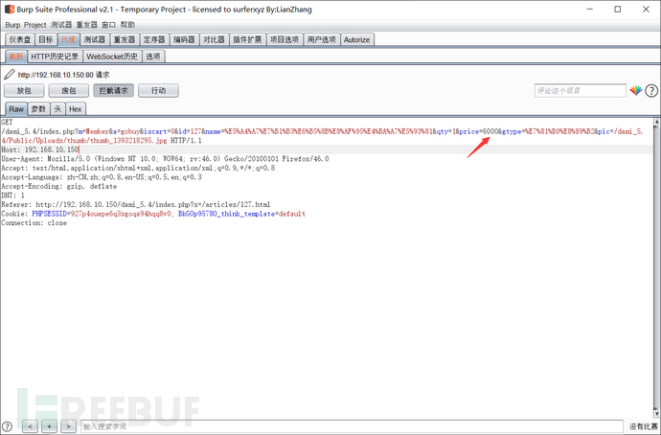Image resolution: width=661 pixels, height=435 pixels.
Task: Open the 用户选项 tab
Action: [x=322, y=39]
